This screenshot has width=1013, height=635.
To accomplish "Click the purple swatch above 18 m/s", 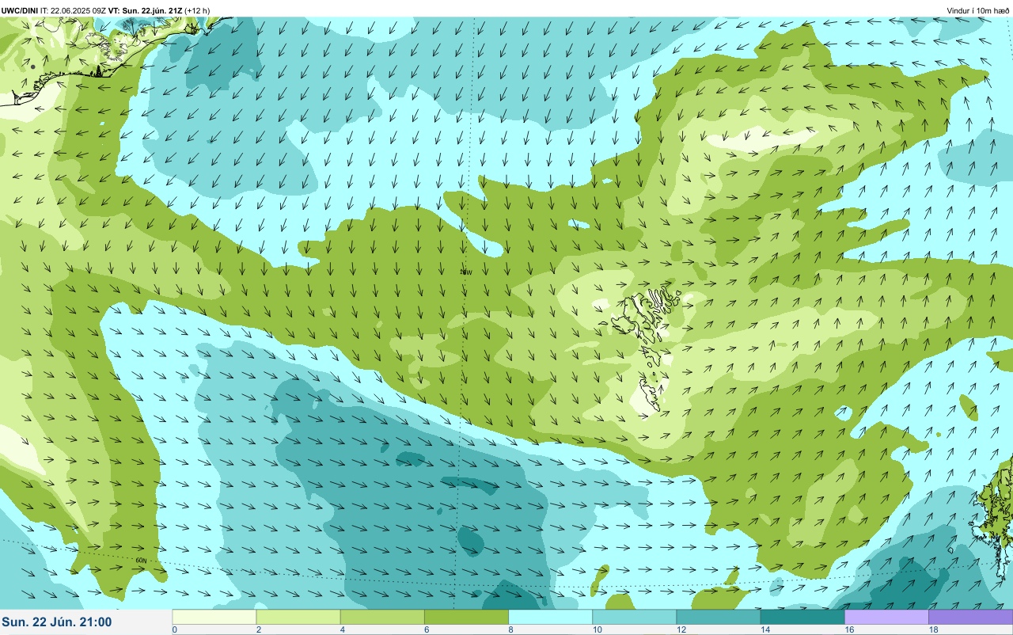I will pos(969,617).
